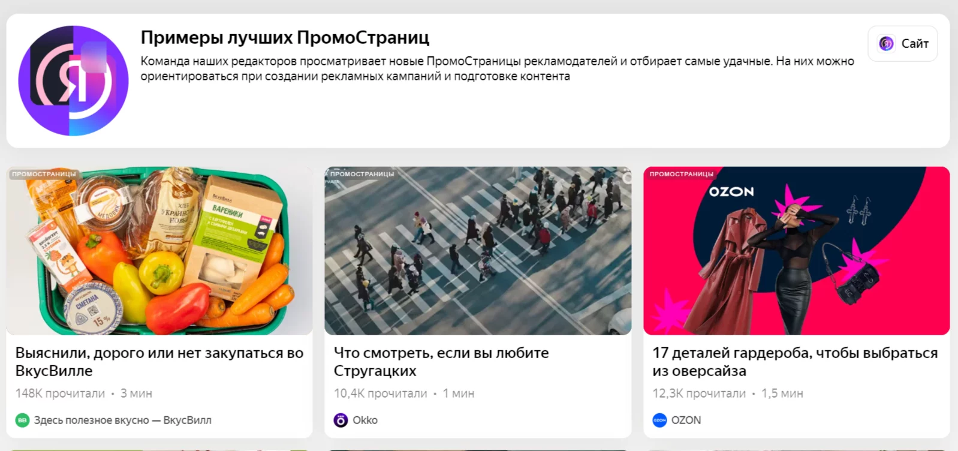
Task: Open 17 деталей гардероба article title
Action: pyautogui.click(x=795, y=362)
